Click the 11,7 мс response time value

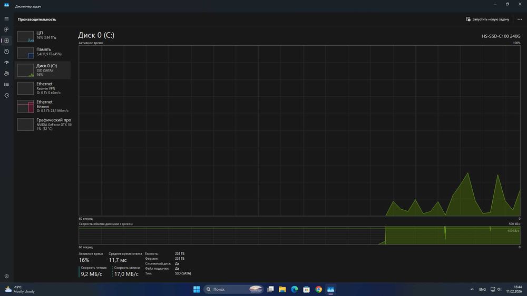click(x=118, y=260)
